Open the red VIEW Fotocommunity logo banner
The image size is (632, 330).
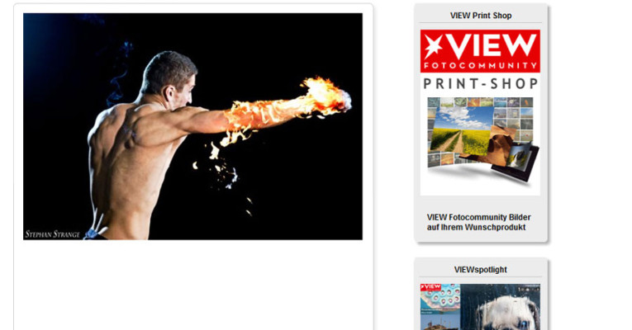pos(480,51)
